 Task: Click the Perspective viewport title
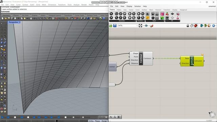click(13, 22)
